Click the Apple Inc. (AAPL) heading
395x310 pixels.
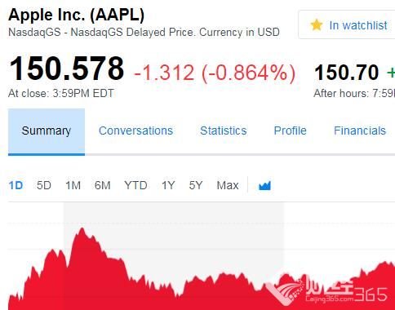(x=76, y=15)
